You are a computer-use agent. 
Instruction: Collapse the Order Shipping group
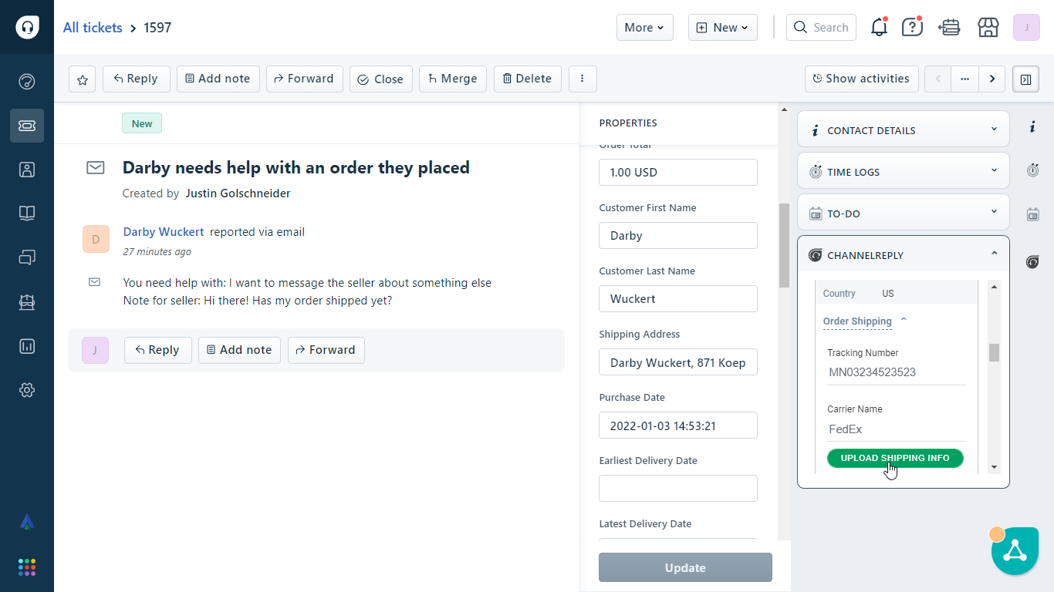tap(866, 321)
